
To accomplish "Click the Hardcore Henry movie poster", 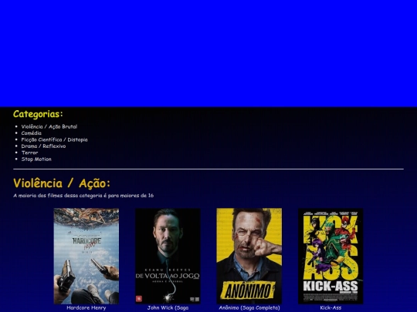I will pos(86,256).
